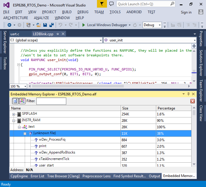Collapse the INSTR_RAM tree node

tap(14, 121)
